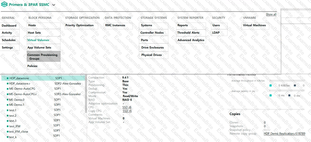Click the Show all link

(x=271, y=14)
